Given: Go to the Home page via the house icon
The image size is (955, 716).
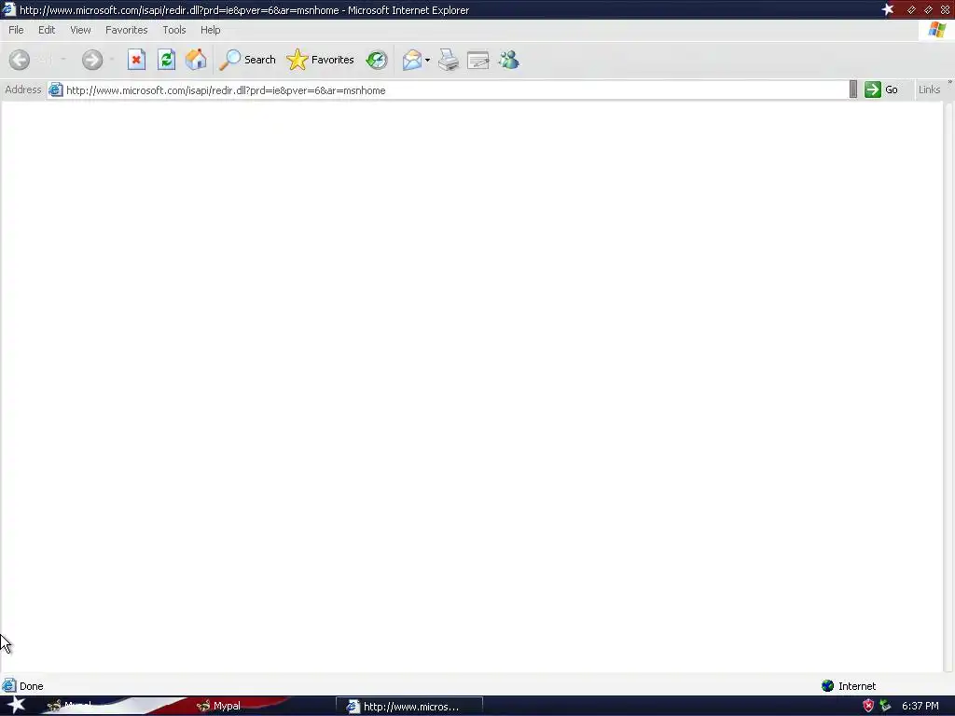Looking at the screenshot, I should [x=196, y=60].
